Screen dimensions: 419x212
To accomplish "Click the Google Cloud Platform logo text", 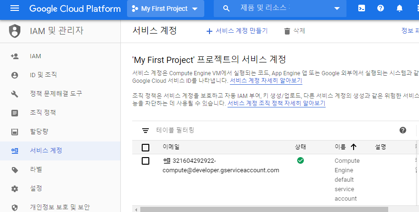I will [75, 9].
